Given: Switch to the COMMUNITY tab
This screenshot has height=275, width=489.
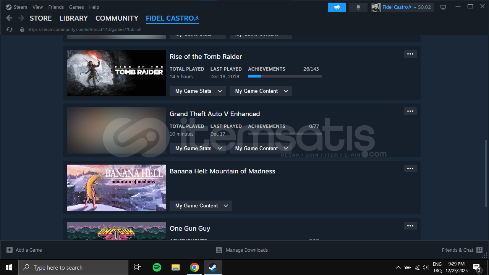Looking at the screenshot, I should point(117,18).
